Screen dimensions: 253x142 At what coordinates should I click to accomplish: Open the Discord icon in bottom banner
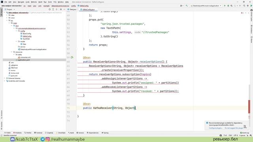pyautogui.click(x=12, y=139)
